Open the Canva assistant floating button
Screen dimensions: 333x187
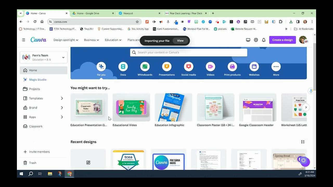coord(304,161)
